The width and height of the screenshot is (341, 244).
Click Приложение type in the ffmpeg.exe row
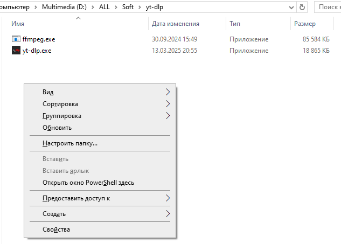coord(249,39)
